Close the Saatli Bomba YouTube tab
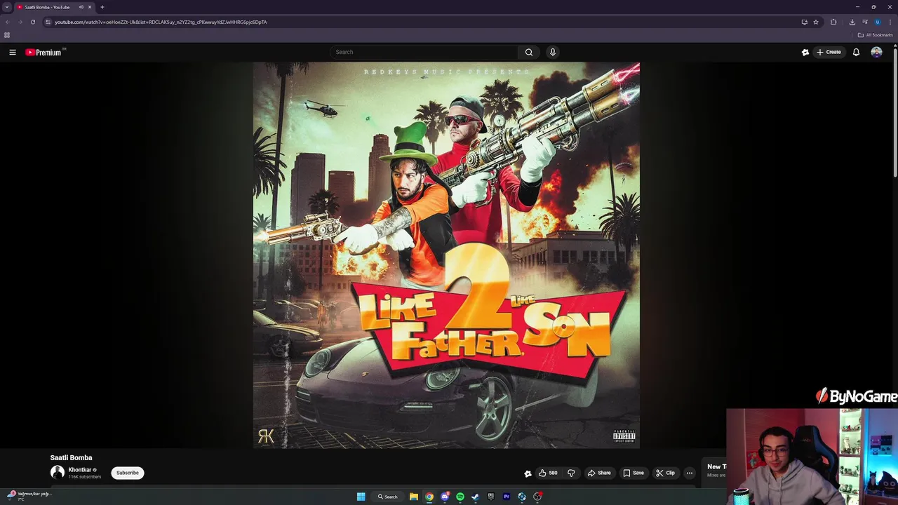 pos(90,7)
